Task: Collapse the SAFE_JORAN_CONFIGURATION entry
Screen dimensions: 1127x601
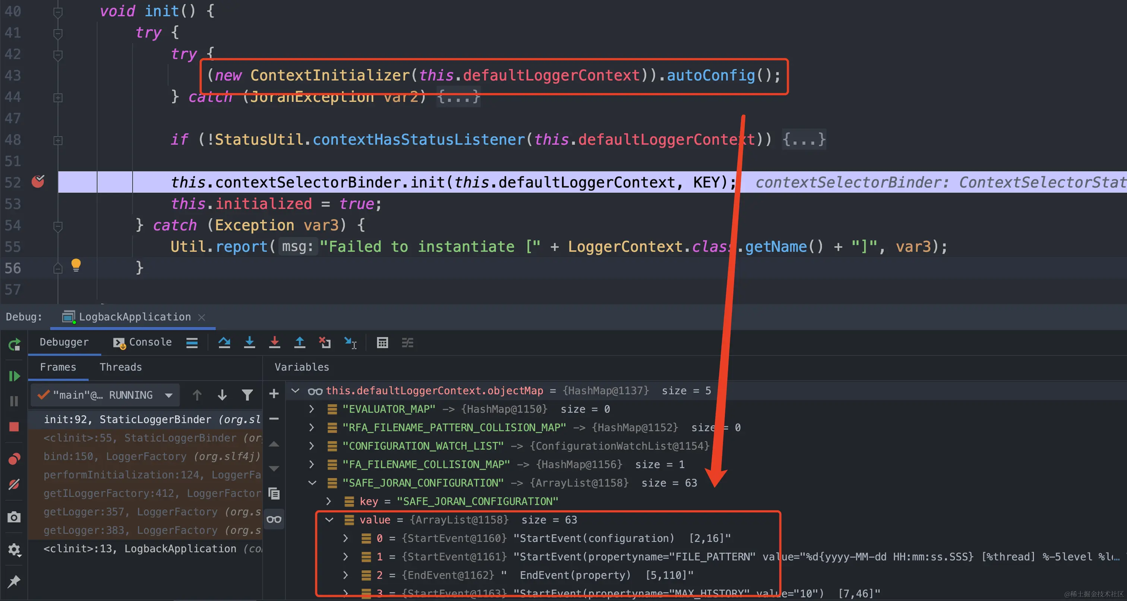Action: pos(312,483)
